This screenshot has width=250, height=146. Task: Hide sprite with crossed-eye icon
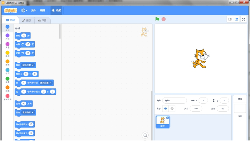[172, 109]
